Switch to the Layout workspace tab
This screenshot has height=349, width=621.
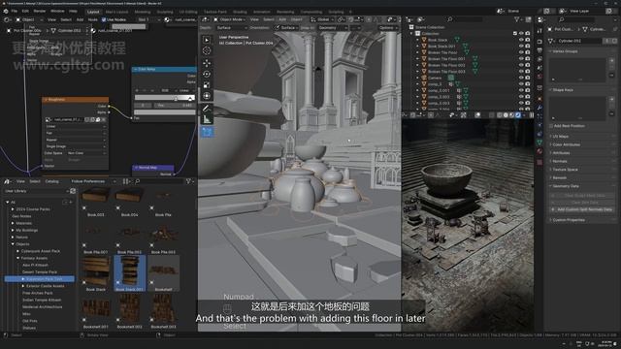coord(93,12)
